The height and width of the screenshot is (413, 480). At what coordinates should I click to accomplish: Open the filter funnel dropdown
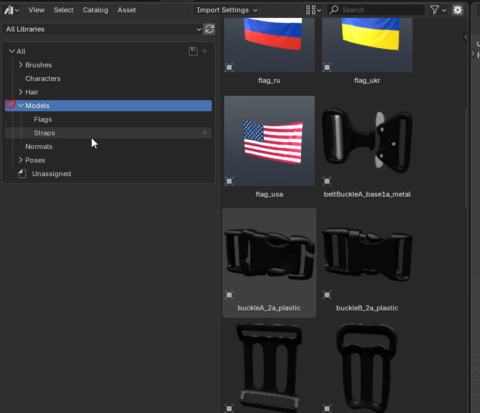click(x=439, y=10)
